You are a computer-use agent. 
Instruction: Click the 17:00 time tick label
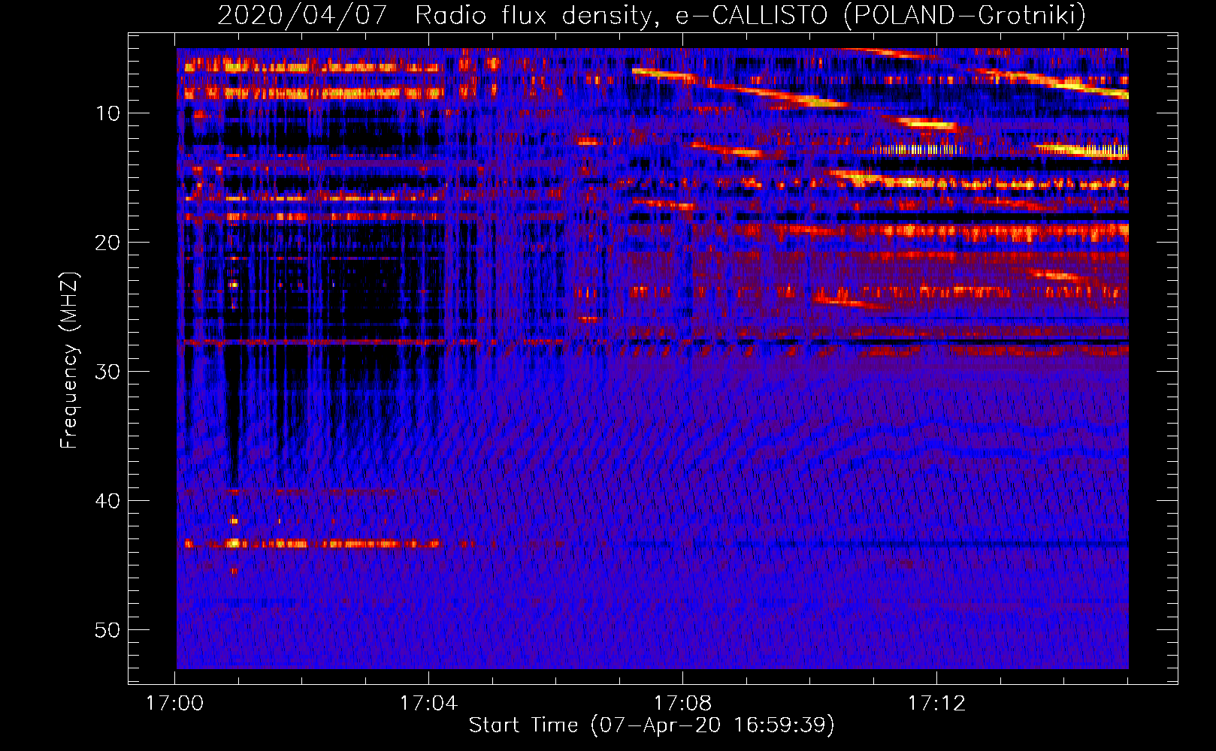click(x=174, y=704)
